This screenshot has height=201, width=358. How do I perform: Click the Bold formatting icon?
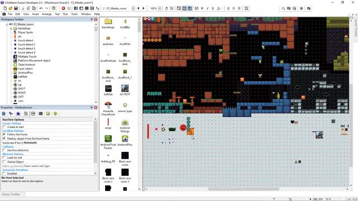coord(202,8)
